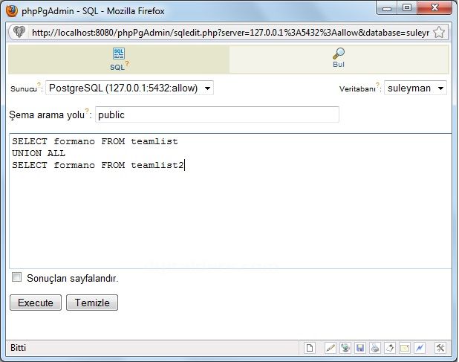Click the Firefox logo in title bar

(x=12, y=11)
